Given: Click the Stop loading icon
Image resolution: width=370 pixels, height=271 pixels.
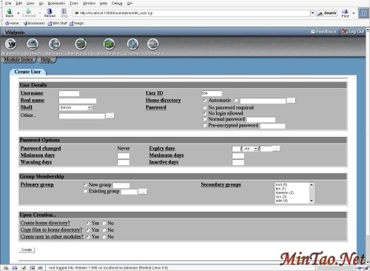Looking at the screenshot, I should [x=64, y=13].
